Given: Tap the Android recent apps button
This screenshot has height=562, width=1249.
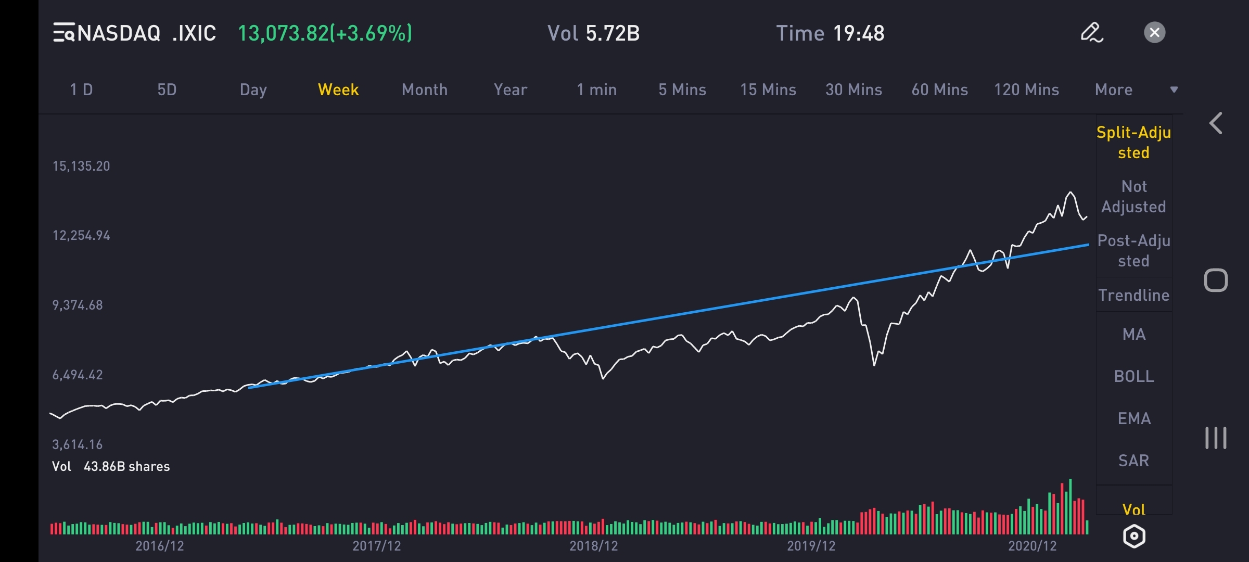Looking at the screenshot, I should tap(1216, 438).
